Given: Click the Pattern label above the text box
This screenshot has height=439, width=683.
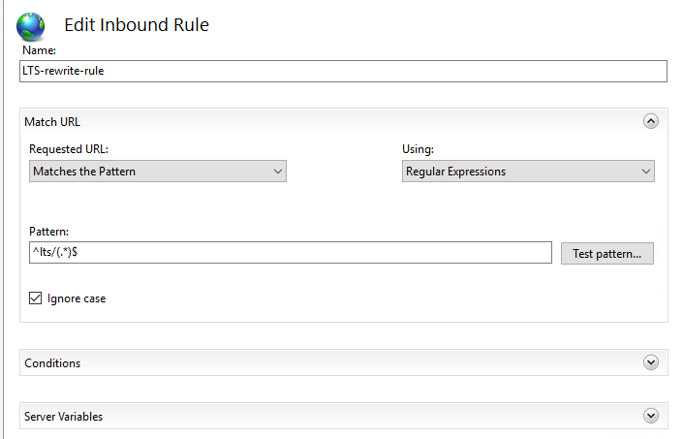Looking at the screenshot, I should [x=48, y=232].
